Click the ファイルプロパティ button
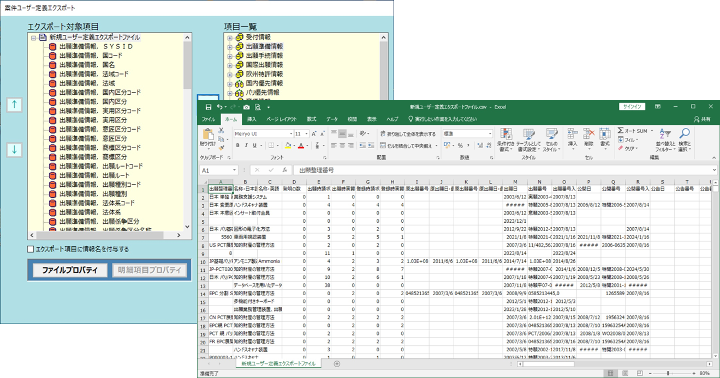 [x=69, y=270]
